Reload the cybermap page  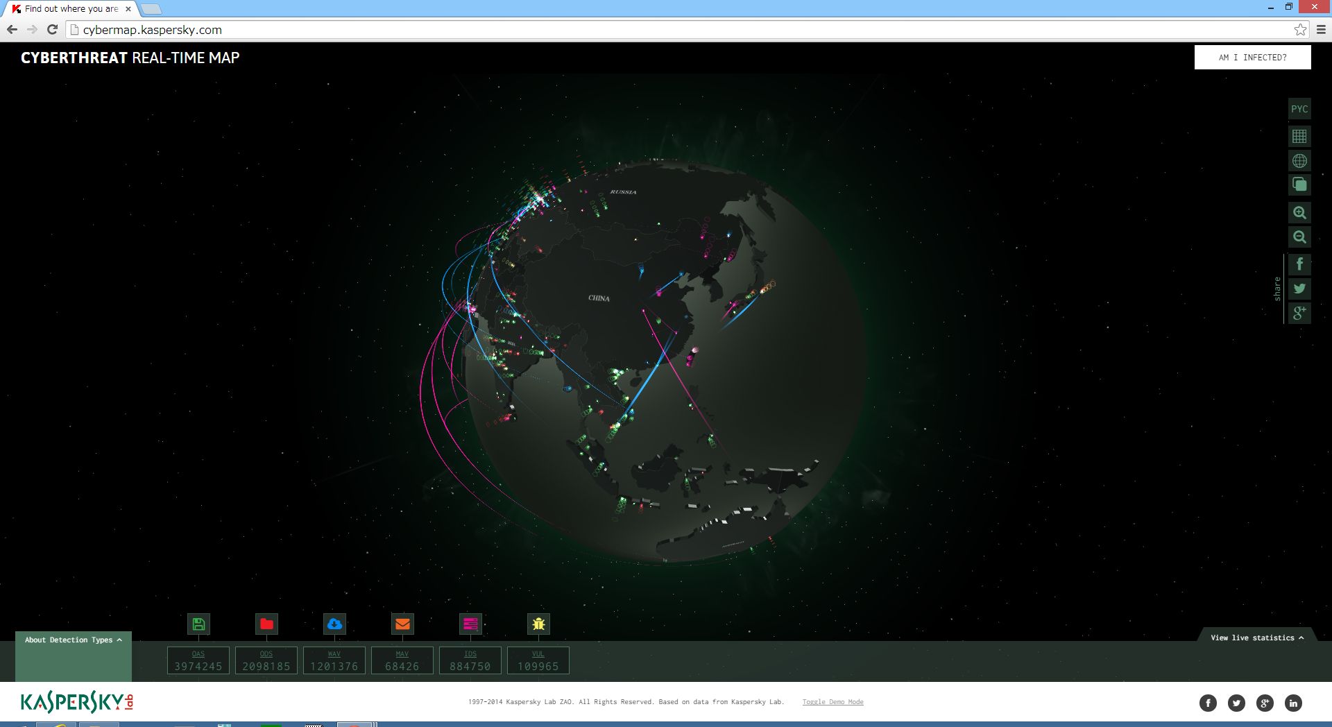[x=52, y=30]
